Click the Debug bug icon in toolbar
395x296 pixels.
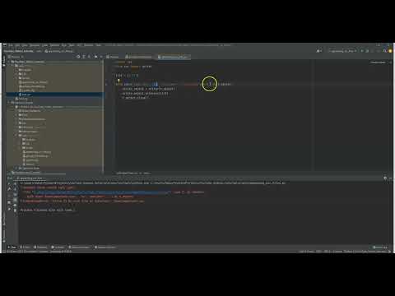click(367, 51)
